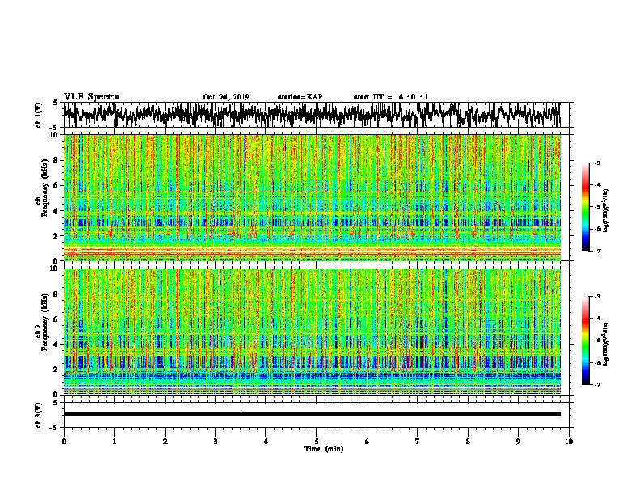Click the ch.1 color scale "log(PSD)" unit label

(606, 211)
